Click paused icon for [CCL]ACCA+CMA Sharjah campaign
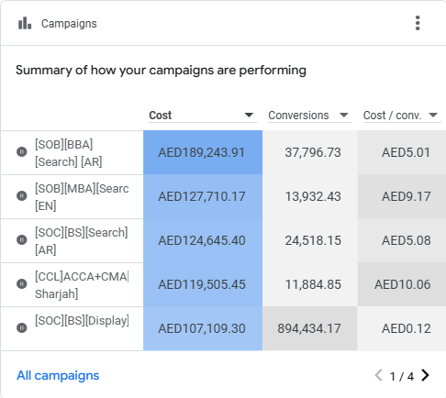446x398 pixels. 22,283
